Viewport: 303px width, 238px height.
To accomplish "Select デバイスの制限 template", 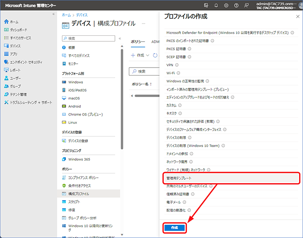I will (231, 138).
